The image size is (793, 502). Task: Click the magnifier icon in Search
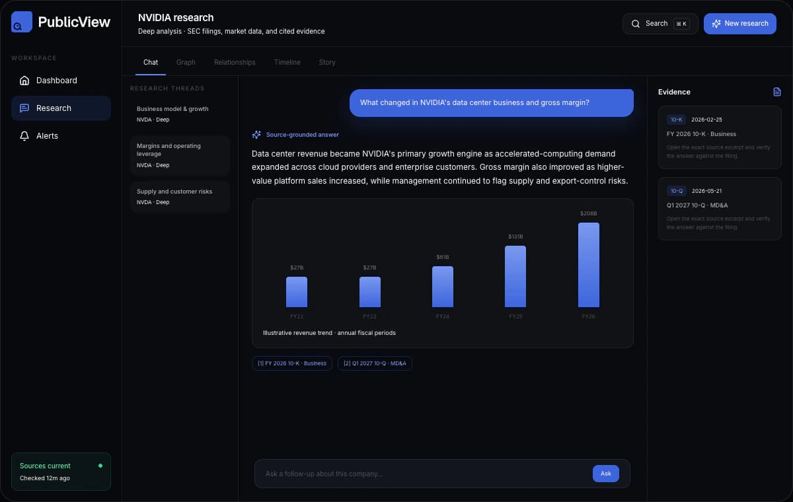[636, 24]
